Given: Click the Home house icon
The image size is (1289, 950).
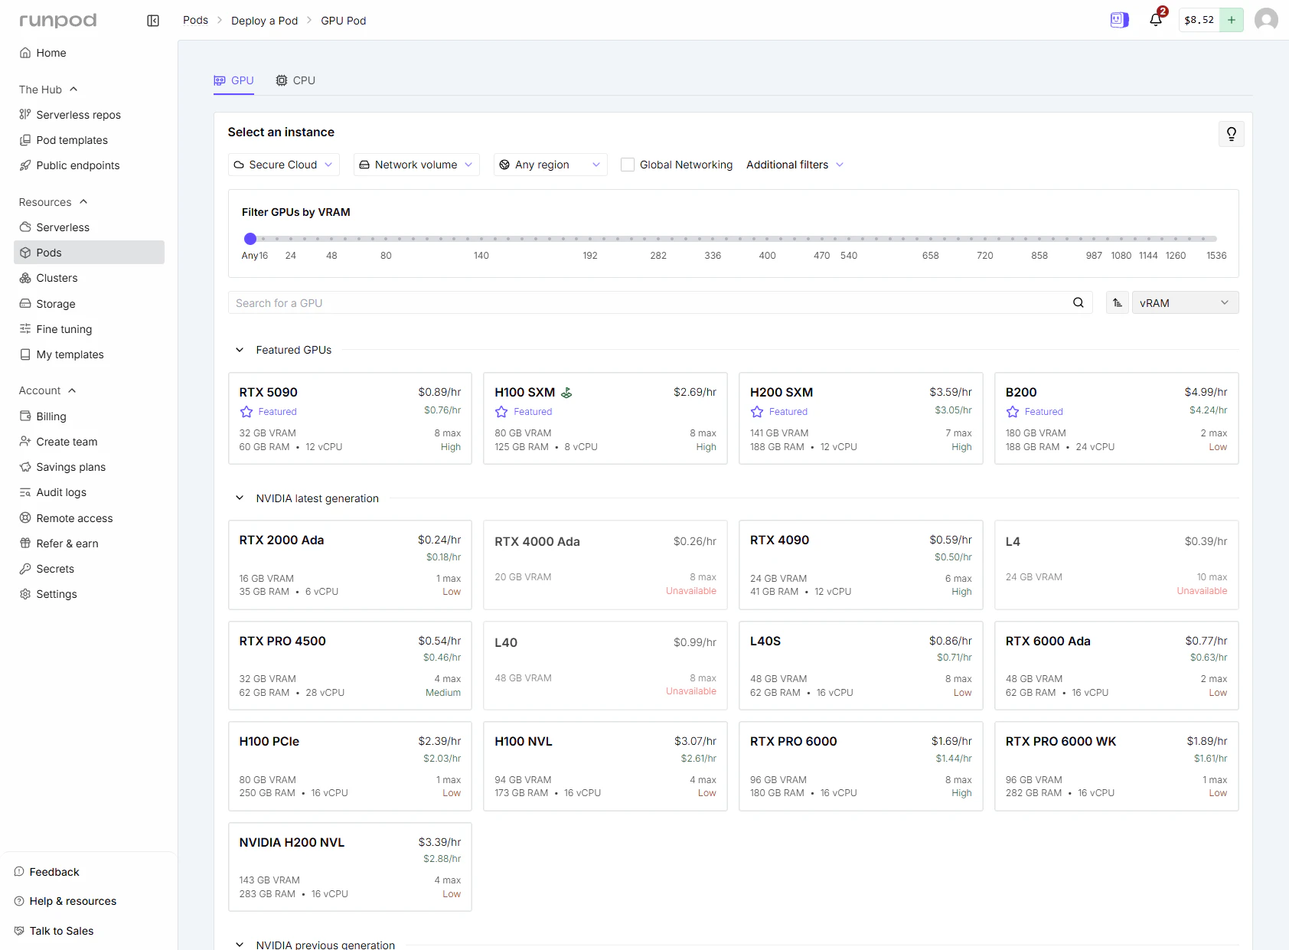Looking at the screenshot, I should click(25, 53).
